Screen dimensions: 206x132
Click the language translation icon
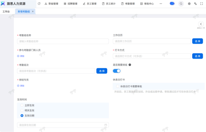click(x=195, y=4)
